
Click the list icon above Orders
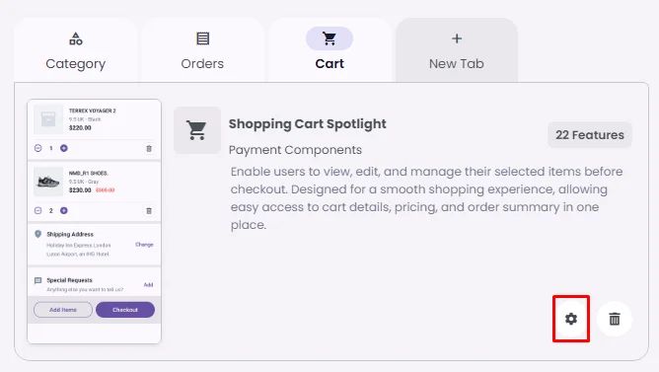click(x=202, y=38)
